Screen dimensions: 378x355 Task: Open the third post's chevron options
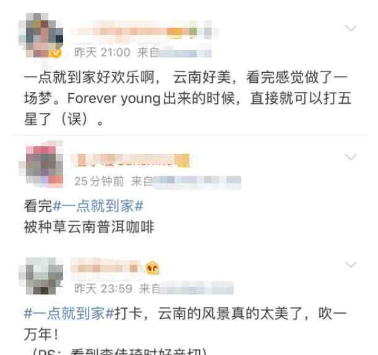(351, 265)
